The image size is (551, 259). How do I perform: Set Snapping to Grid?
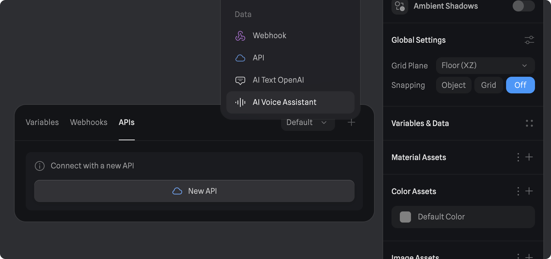(488, 85)
